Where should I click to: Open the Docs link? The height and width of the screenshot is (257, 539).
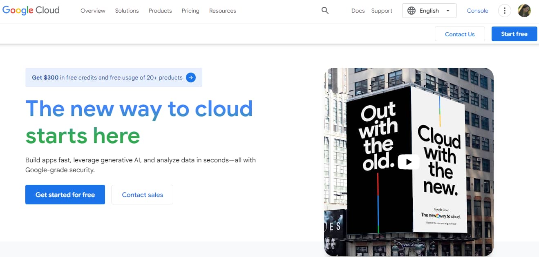click(x=358, y=11)
